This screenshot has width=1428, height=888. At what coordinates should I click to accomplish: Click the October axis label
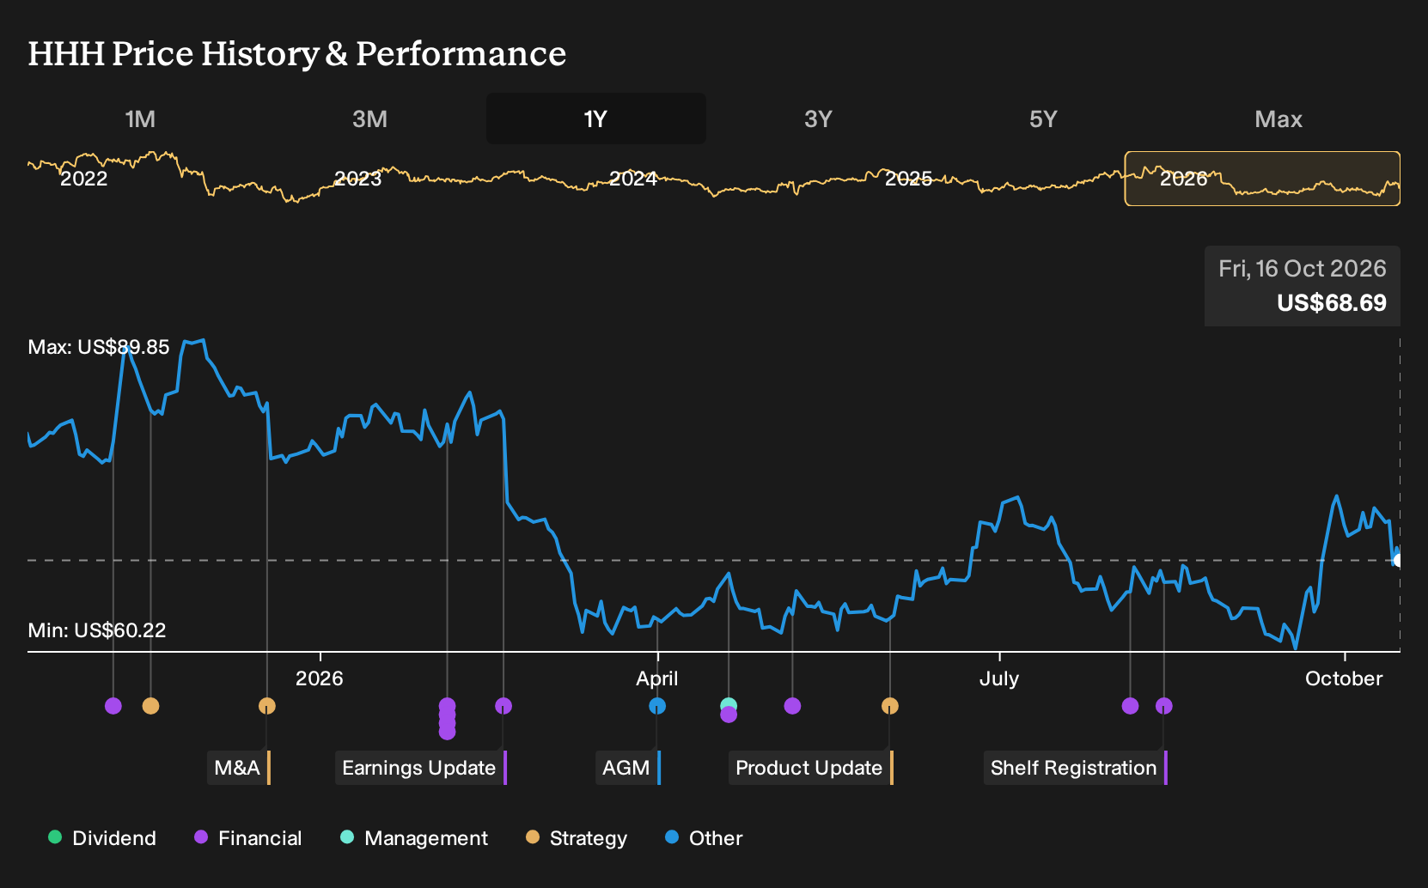click(1344, 678)
